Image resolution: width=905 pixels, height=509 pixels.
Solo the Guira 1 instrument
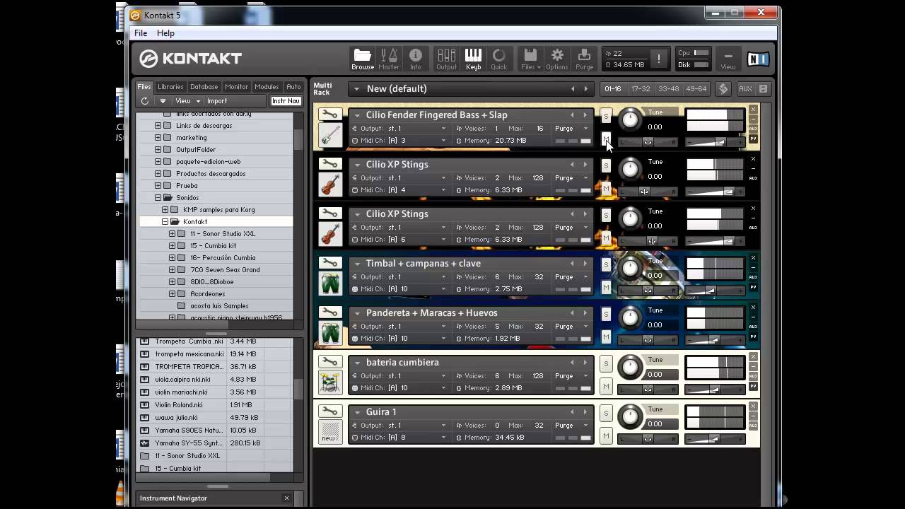[606, 413]
